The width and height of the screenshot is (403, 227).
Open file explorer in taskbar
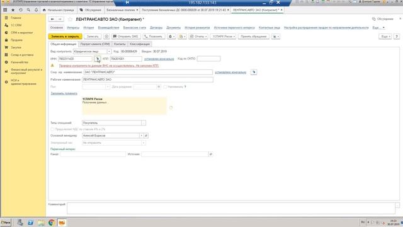coord(41,223)
